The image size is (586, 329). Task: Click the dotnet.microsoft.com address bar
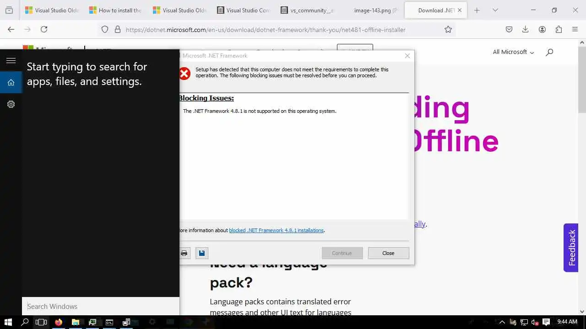tap(266, 30)
